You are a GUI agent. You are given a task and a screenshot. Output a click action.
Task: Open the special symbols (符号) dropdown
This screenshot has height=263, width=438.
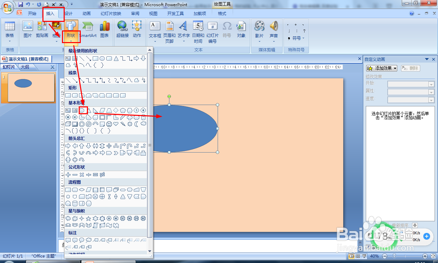tap(296, 38)
